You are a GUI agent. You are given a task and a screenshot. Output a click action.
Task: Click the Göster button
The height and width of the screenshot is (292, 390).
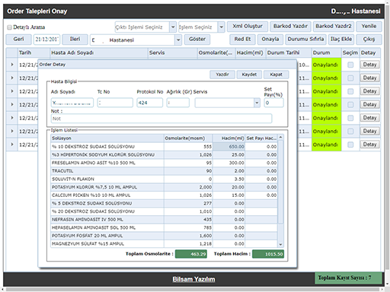(x=197, y=40)
